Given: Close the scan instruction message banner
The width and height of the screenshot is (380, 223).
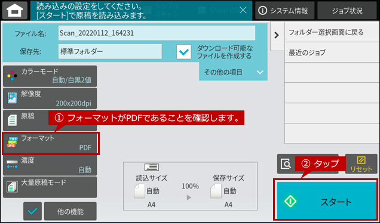Looking at the screenshot, I should (243, 10).
